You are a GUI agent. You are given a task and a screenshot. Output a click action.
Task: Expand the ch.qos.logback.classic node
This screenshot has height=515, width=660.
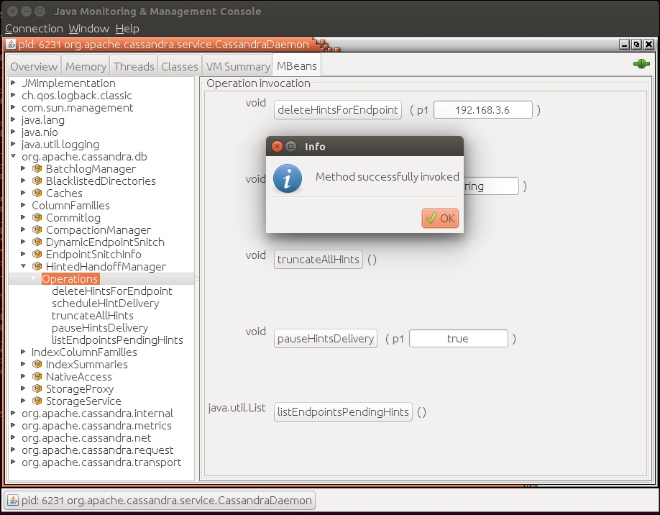[13, 95]
